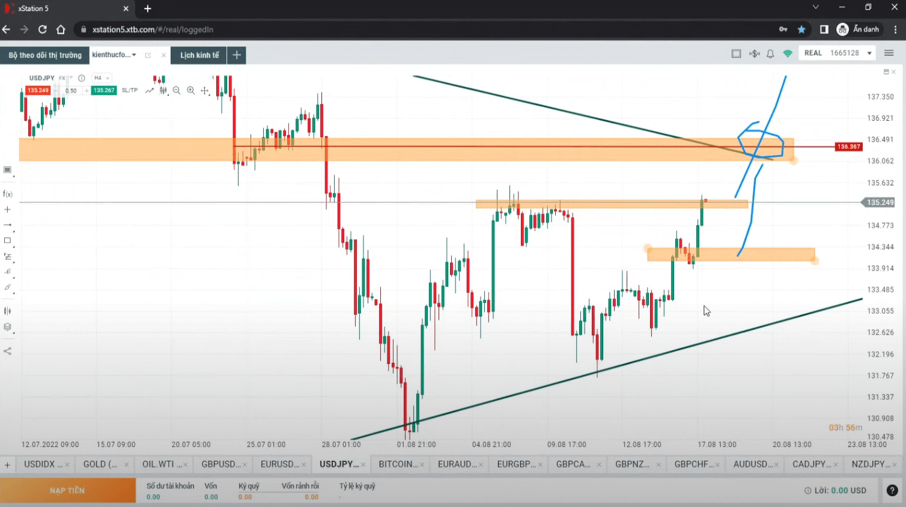Image resolution: width=906 pixels, height=507 pixels.
Task: Open the layout window icon in header
Action: (x=736, y=53)
